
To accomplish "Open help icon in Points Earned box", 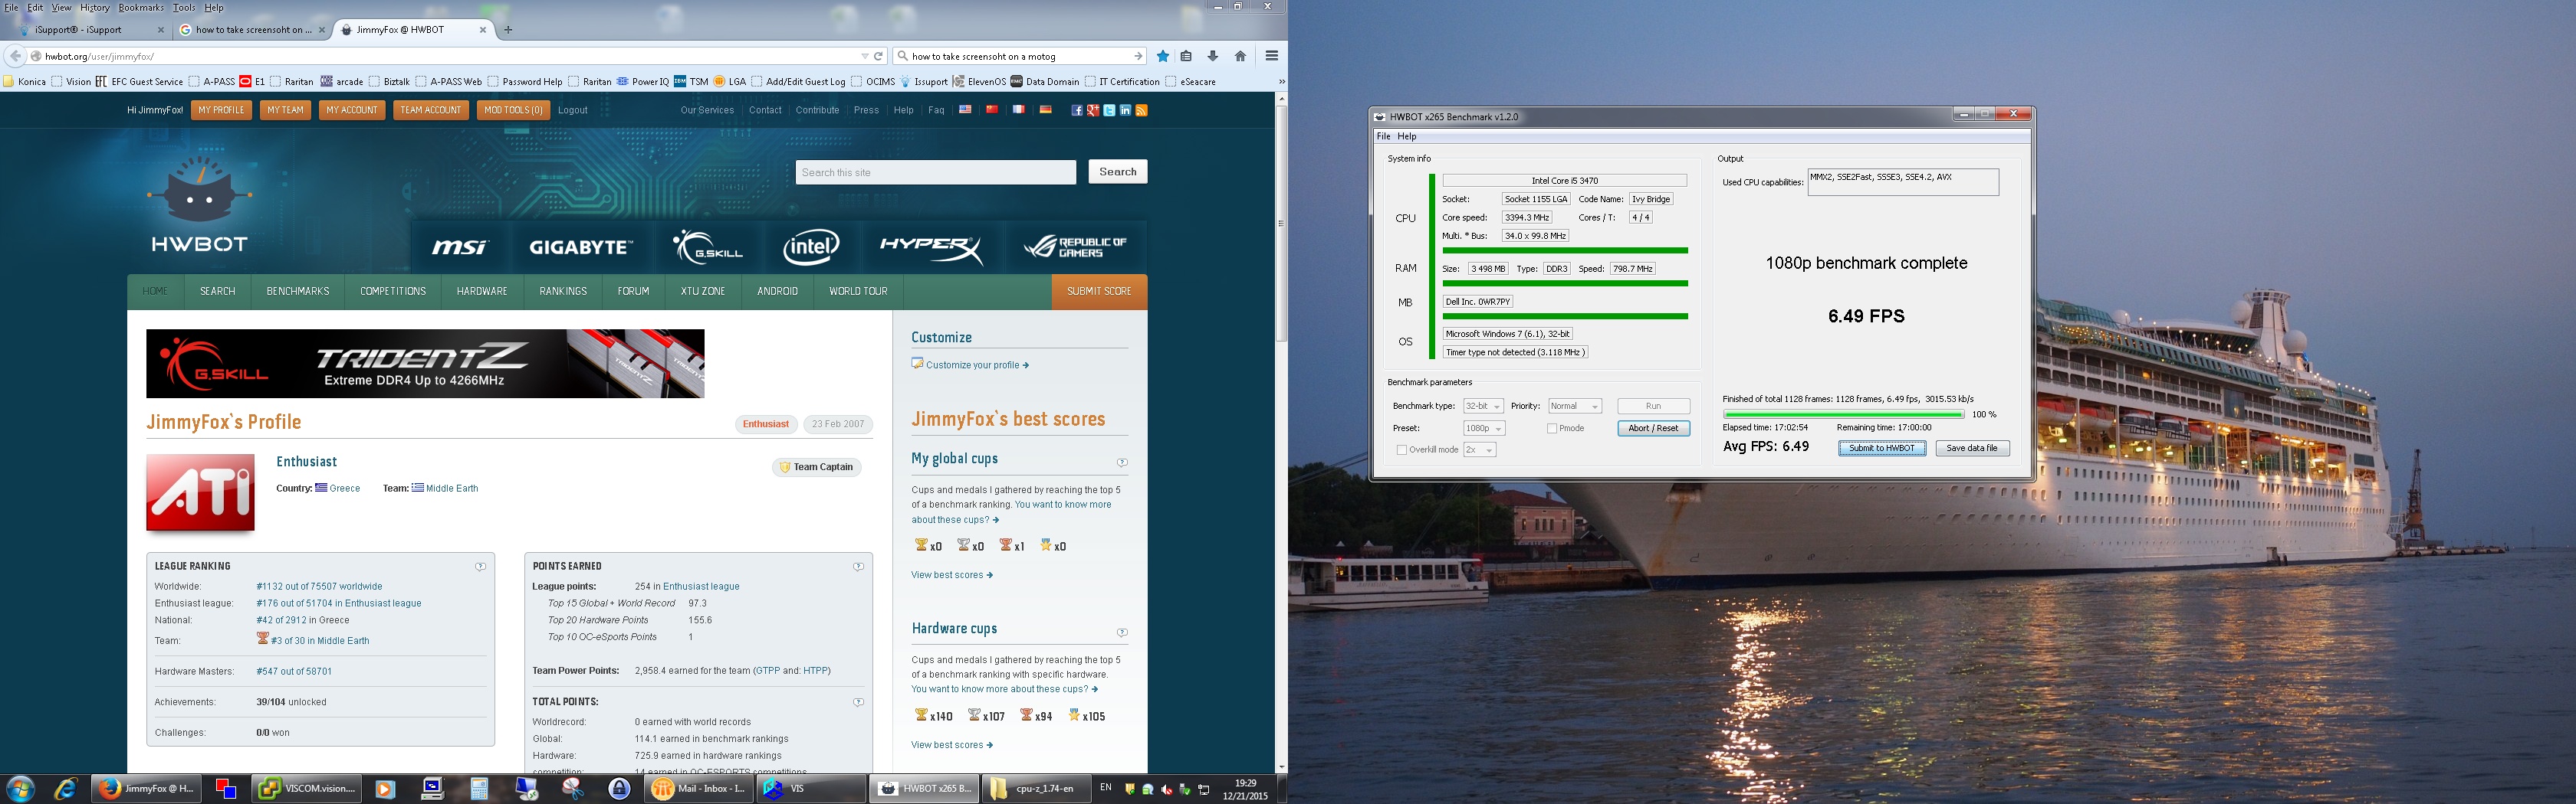I will pyautogui.click(x=858, y=567).
